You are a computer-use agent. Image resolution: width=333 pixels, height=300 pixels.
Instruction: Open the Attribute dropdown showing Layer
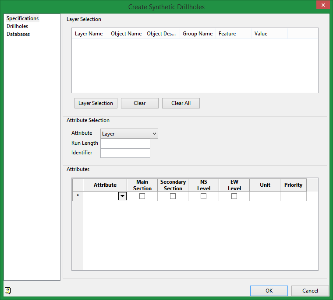click(129, 134)
